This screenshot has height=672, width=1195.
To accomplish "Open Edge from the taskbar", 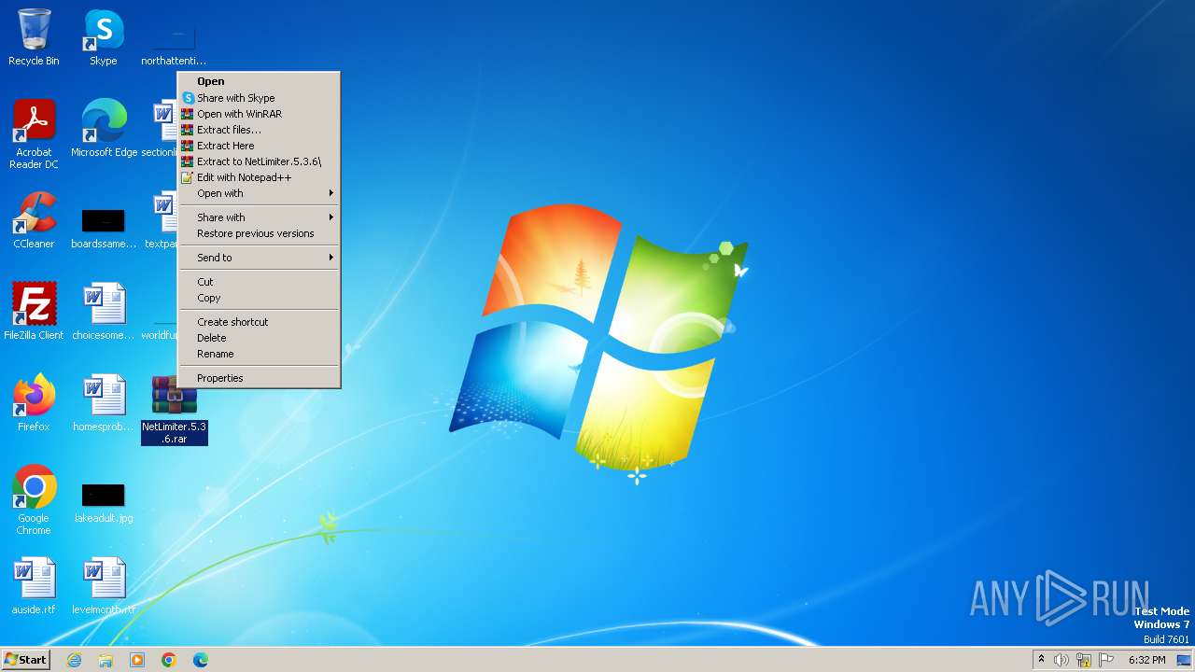I will (201, 660).
